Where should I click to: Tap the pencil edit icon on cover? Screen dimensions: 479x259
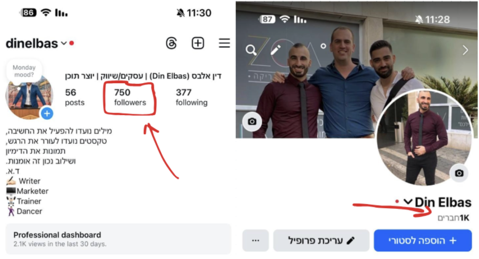pos(276,50)
